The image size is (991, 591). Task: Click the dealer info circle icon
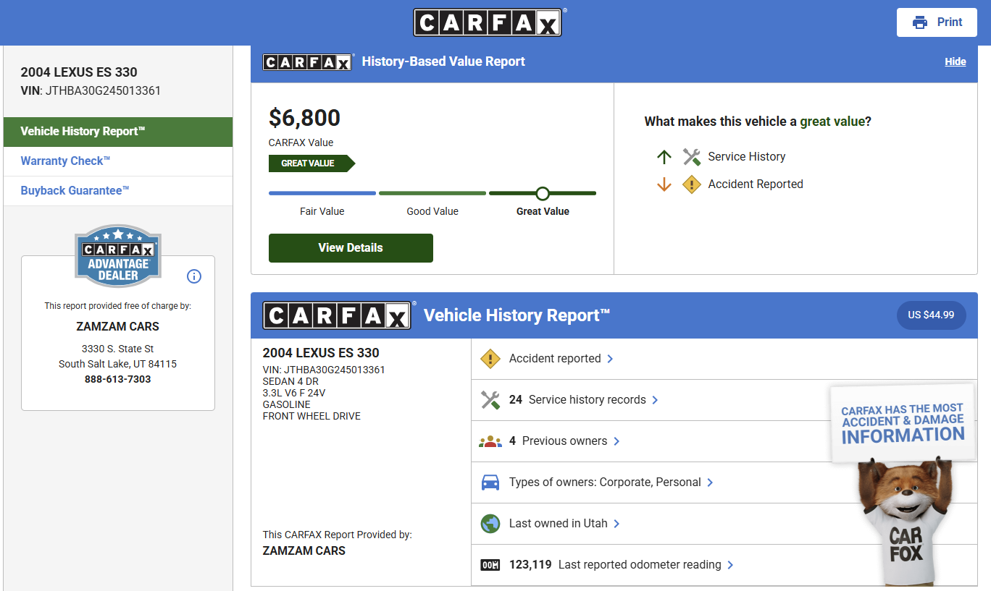(194, 276)
